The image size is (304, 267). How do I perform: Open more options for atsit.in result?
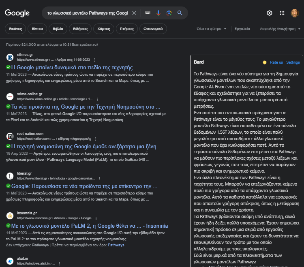coord(60,264)
